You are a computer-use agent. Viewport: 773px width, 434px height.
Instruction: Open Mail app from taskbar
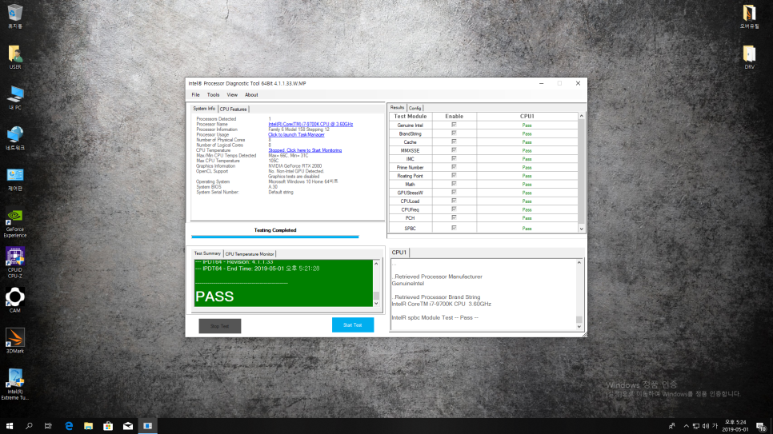[x=128, y=426]
